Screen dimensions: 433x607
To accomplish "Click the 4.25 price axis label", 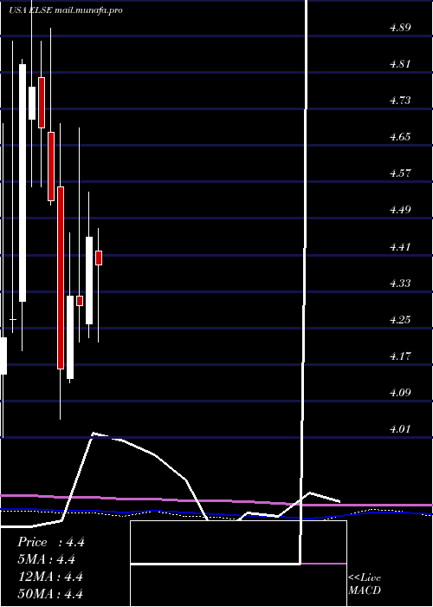I will coord(400,319).
